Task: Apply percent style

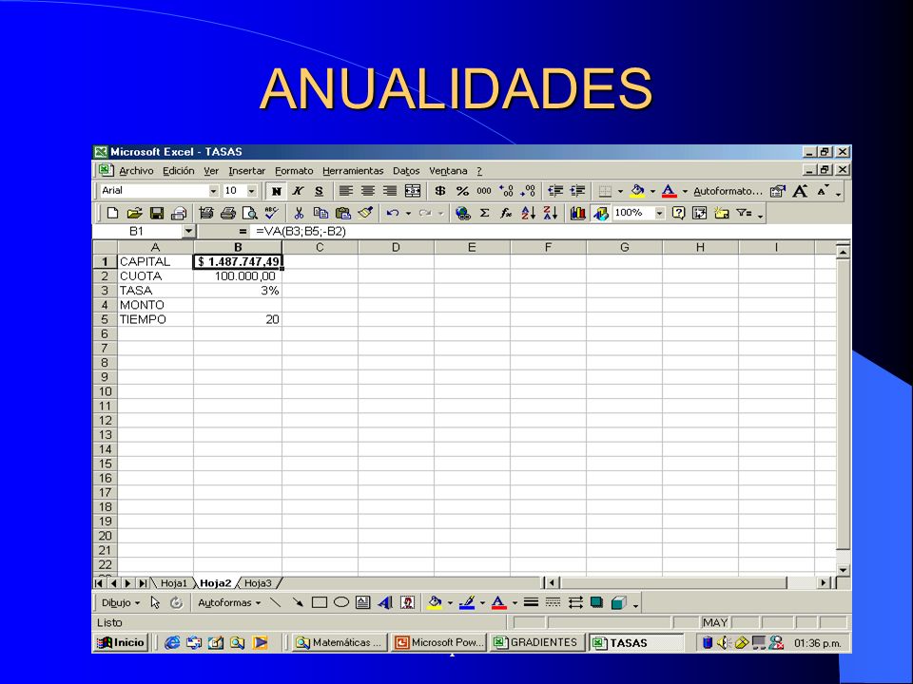Action: (462, 191)
